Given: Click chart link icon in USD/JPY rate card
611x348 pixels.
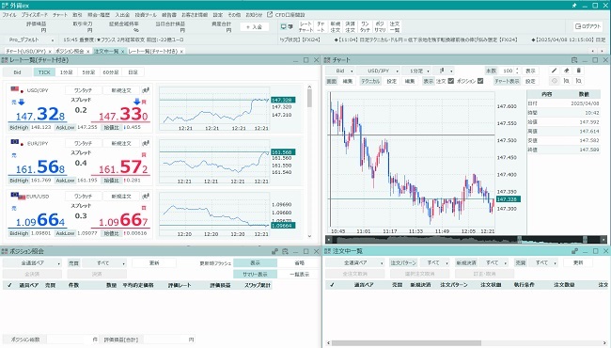Looking at the screenshot, I should (x=146, y=90).
